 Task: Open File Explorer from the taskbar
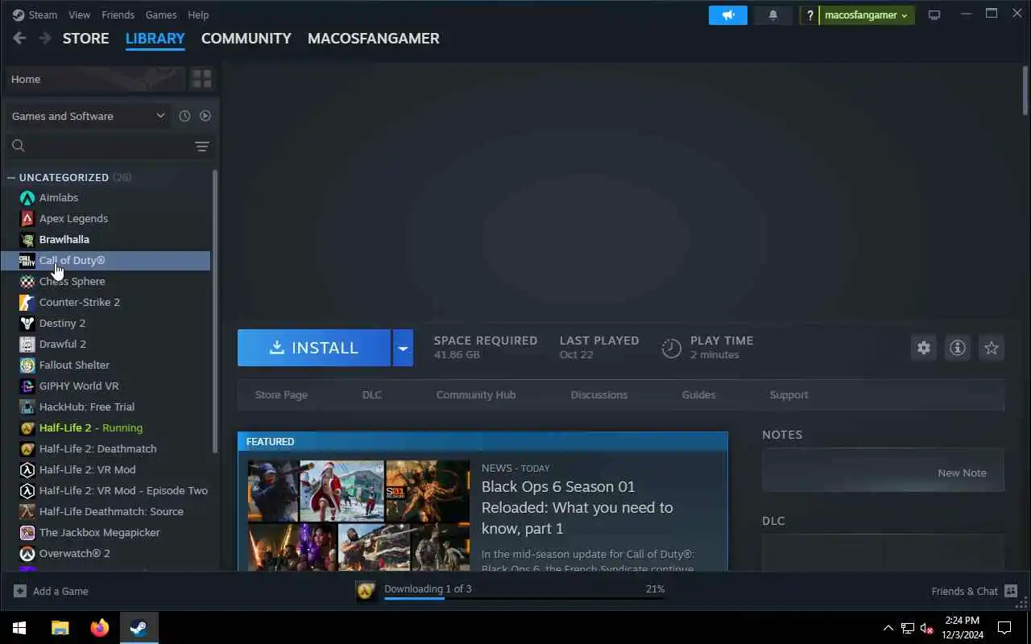pyautogui.click(x=60, y=628)
